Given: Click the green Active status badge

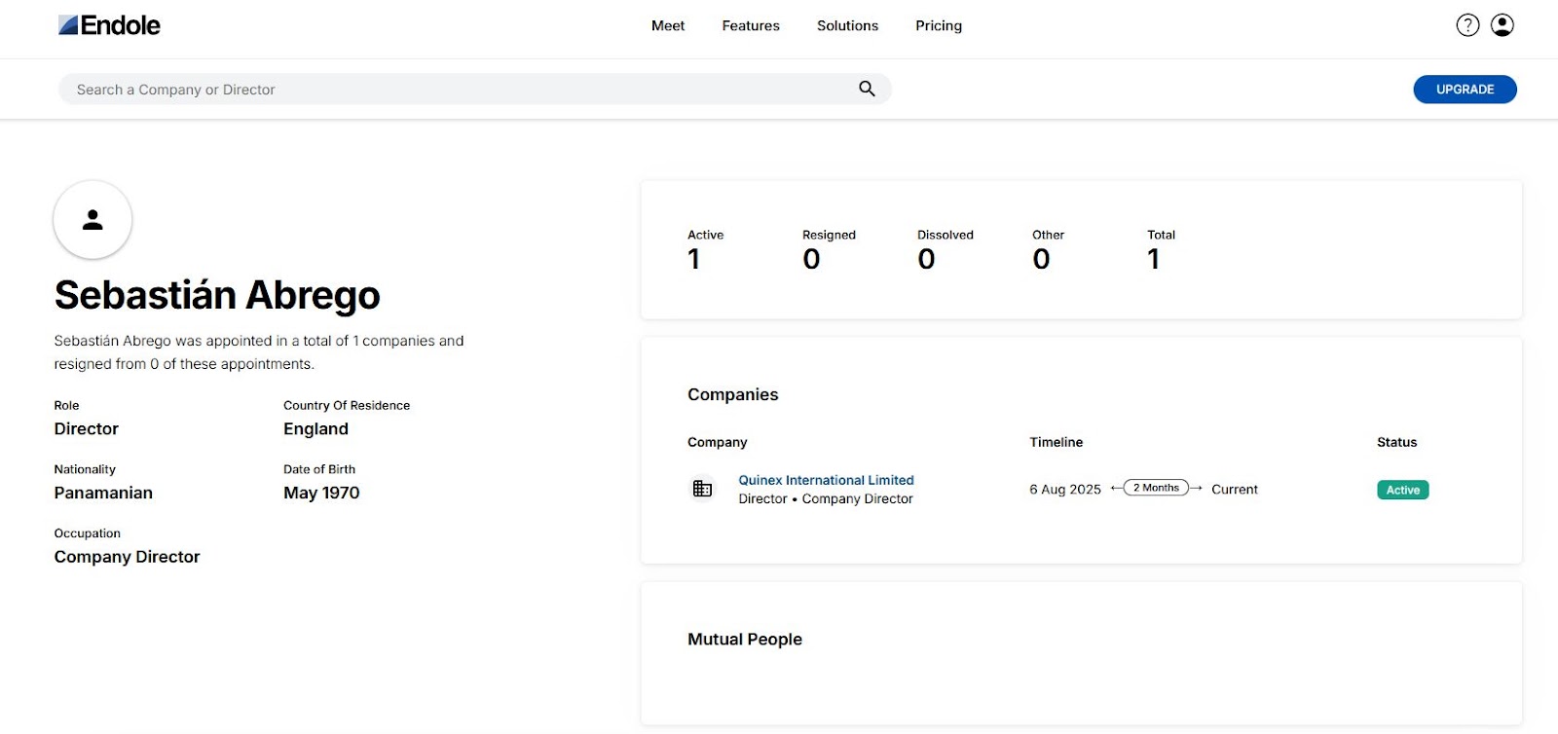Looking at the screenshot, I should [x=1402, y=490].
